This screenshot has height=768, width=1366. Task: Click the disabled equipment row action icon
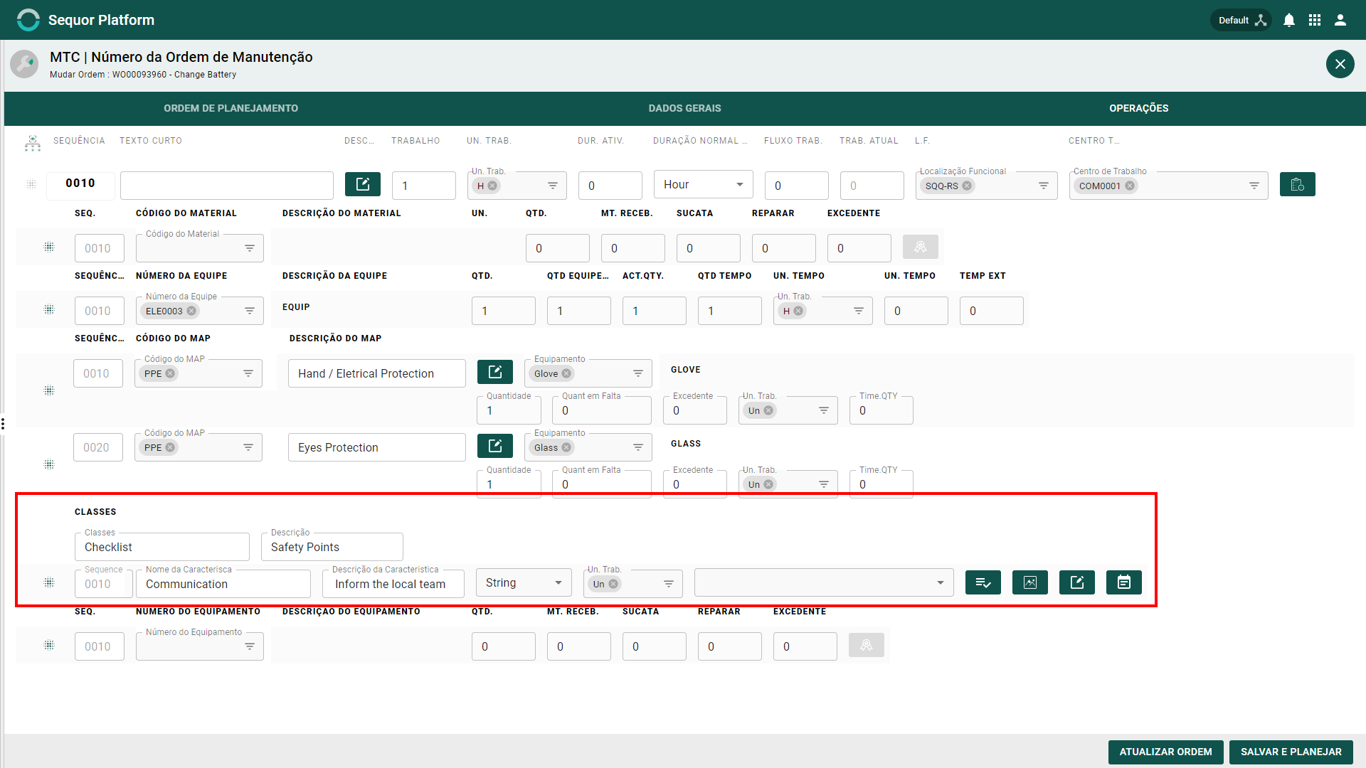point(866,645)
